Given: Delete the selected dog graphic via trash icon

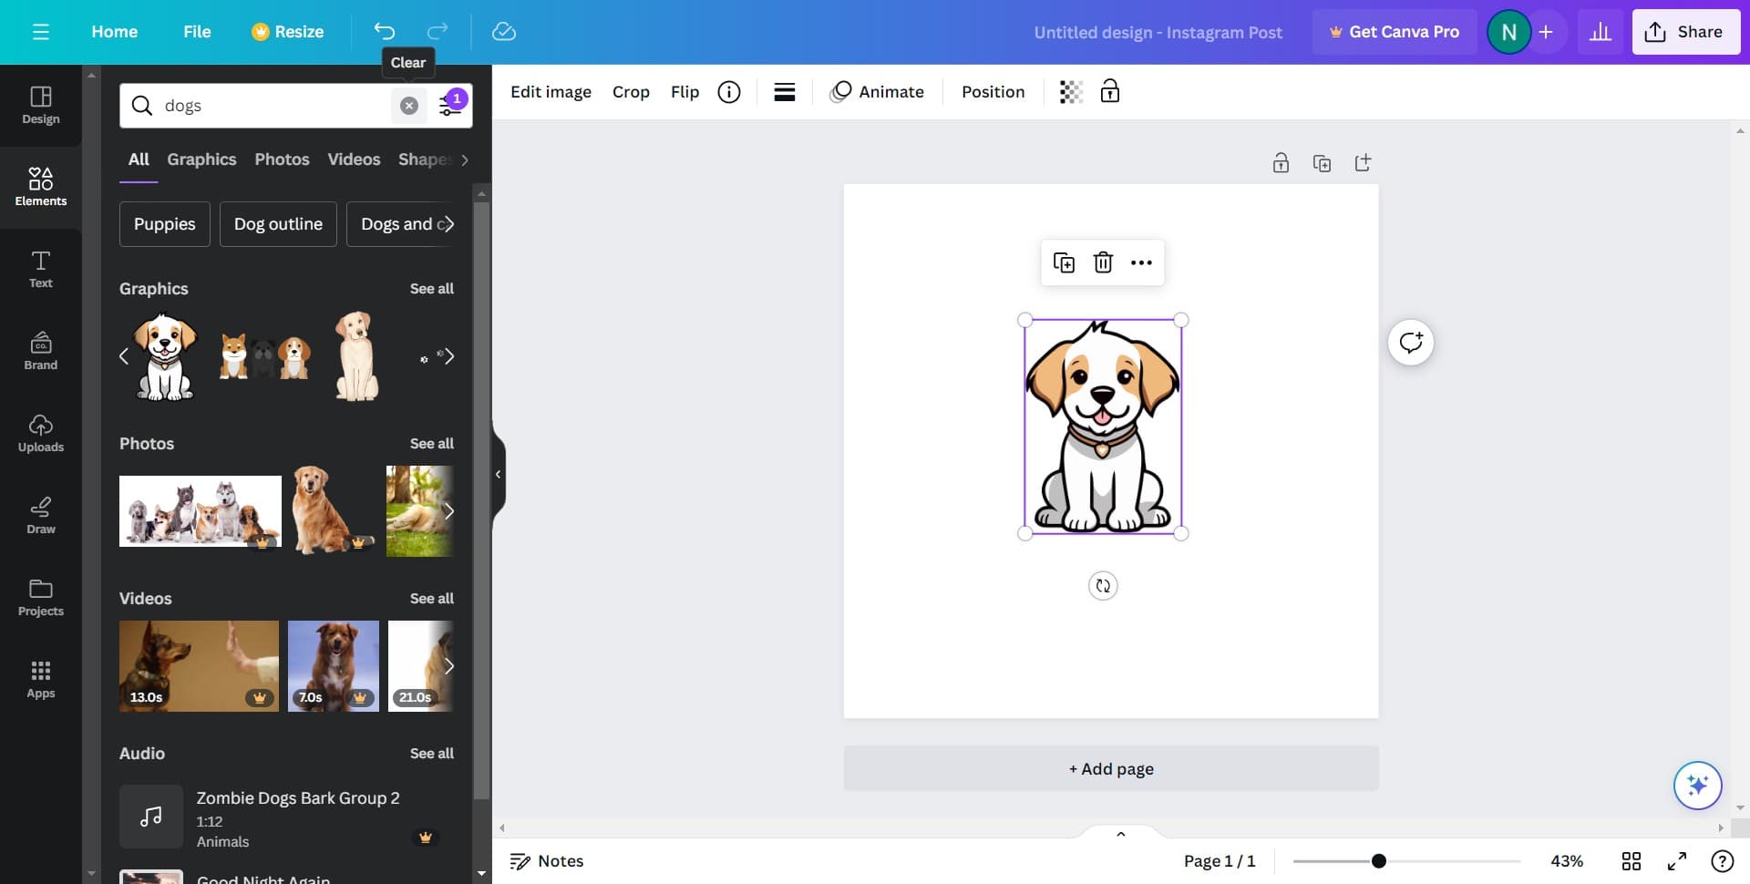Looking at the screenshot, I should coord(1103,262).
